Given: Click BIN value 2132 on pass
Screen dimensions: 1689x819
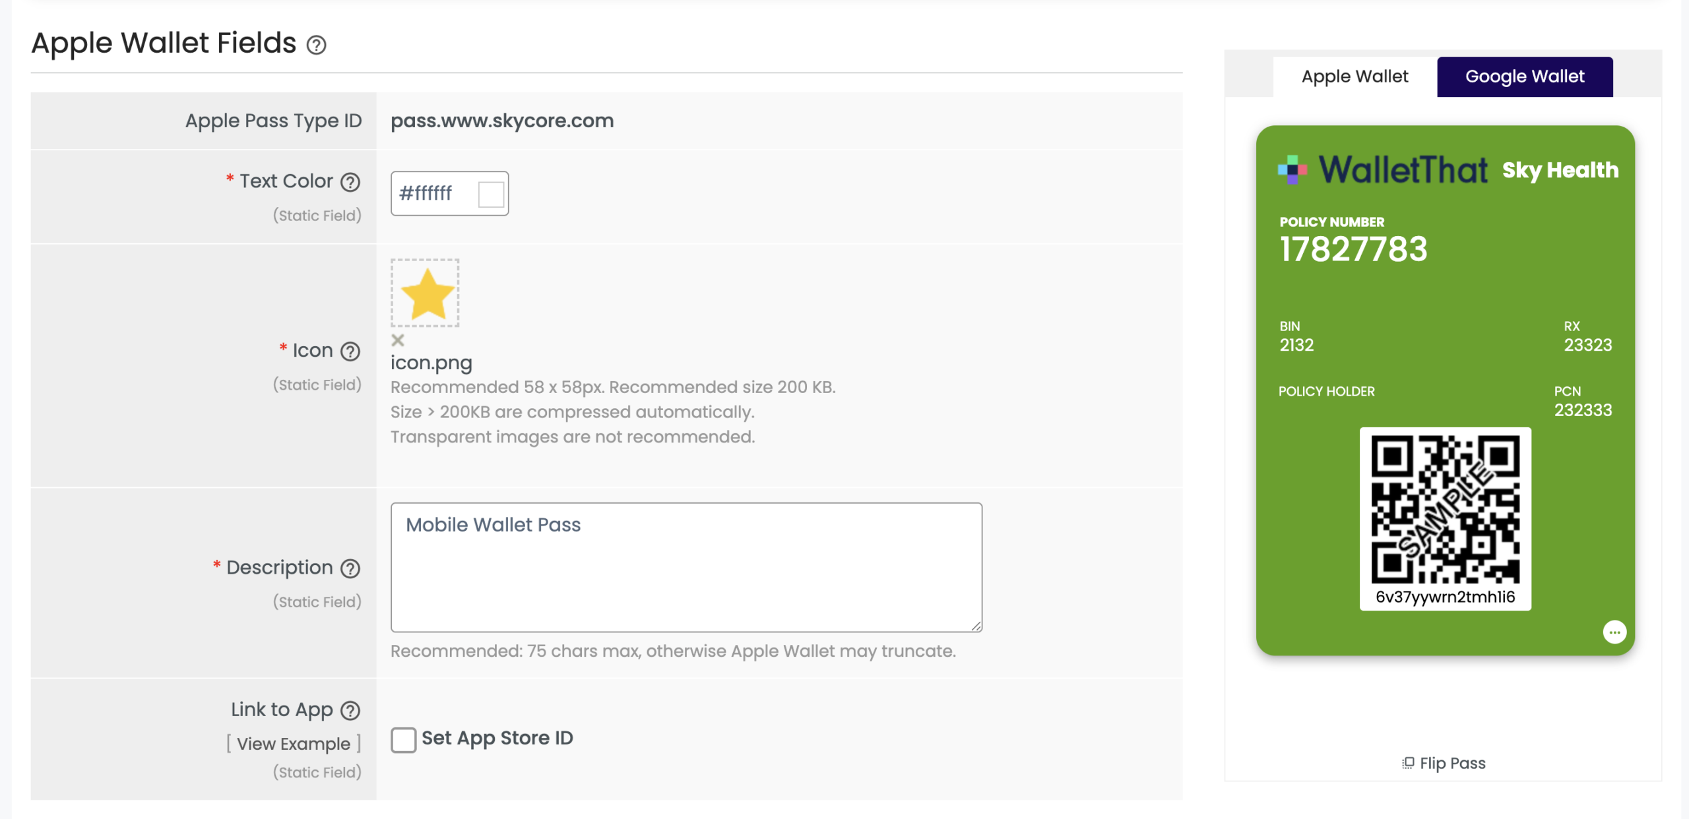Looking at the screenshot, I should 1296,345.
